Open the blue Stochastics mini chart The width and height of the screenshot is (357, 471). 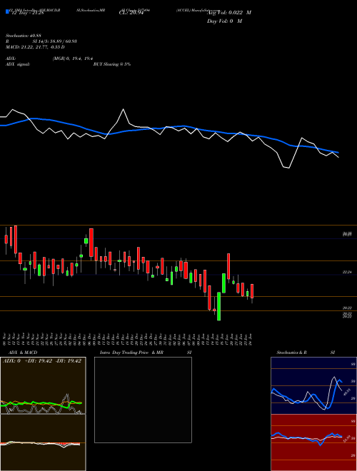(313, 385)
